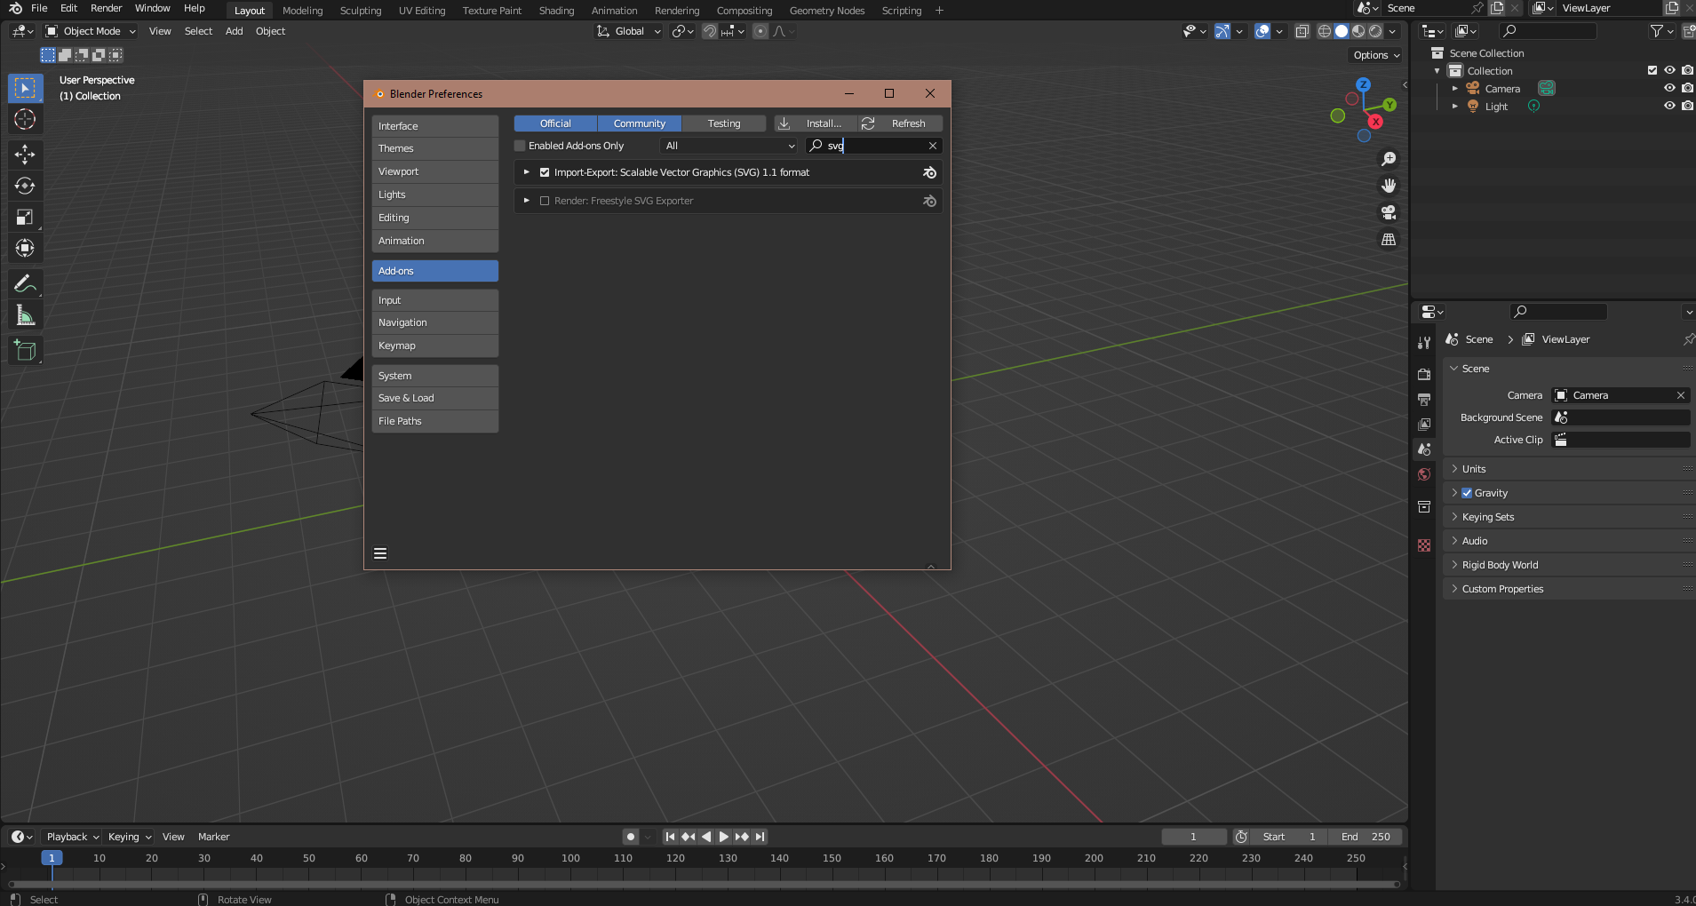Select the Measure tool
1696x906 pixels.
pyautogui.click(x=25, y=315)
